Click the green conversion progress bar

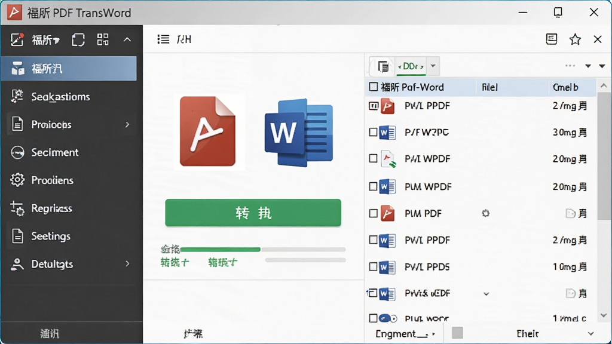click(220, 249)
